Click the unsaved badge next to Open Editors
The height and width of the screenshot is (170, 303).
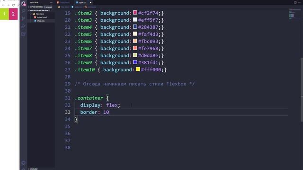click(x=48, y=7)
